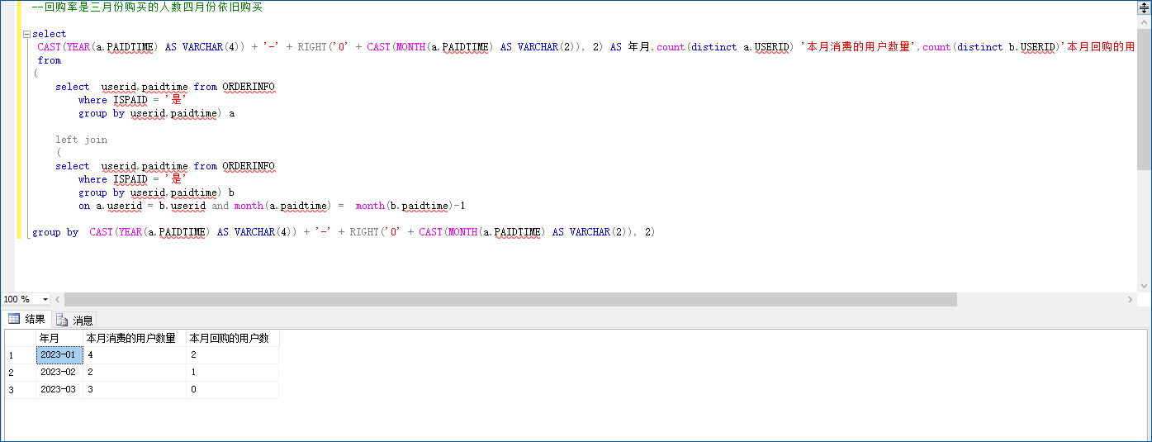Switch to the 消息 messages tab

[x=75, y=320]
